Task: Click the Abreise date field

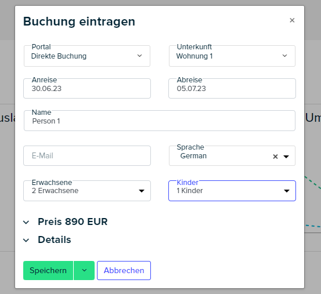Action: [232, 89]
